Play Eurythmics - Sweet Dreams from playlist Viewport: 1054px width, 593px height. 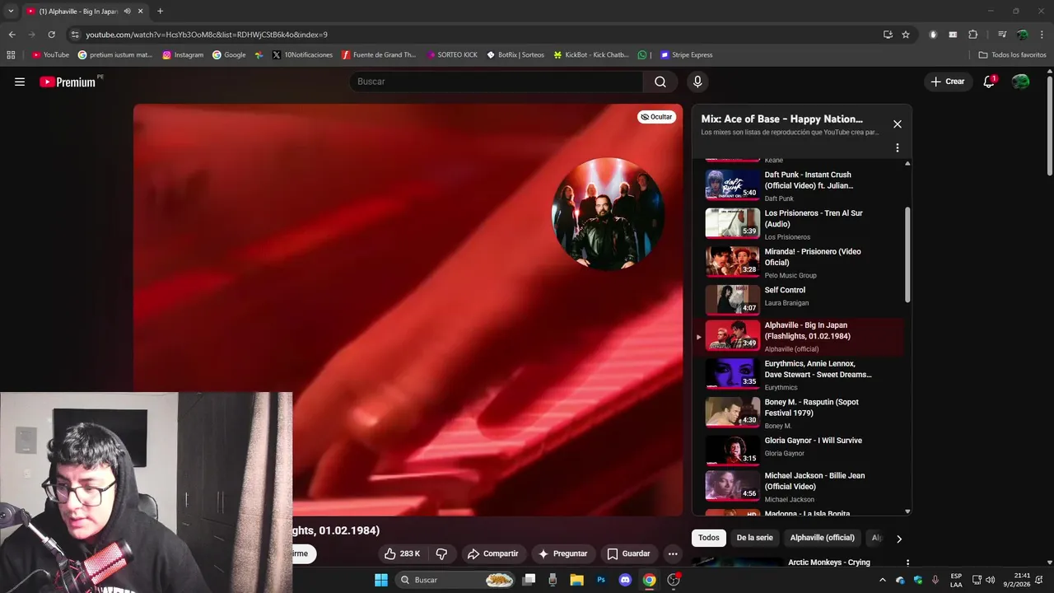[799, 374]
